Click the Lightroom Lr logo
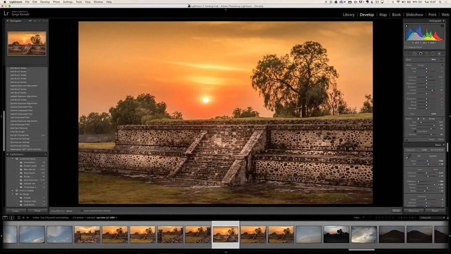 point(6,13)
